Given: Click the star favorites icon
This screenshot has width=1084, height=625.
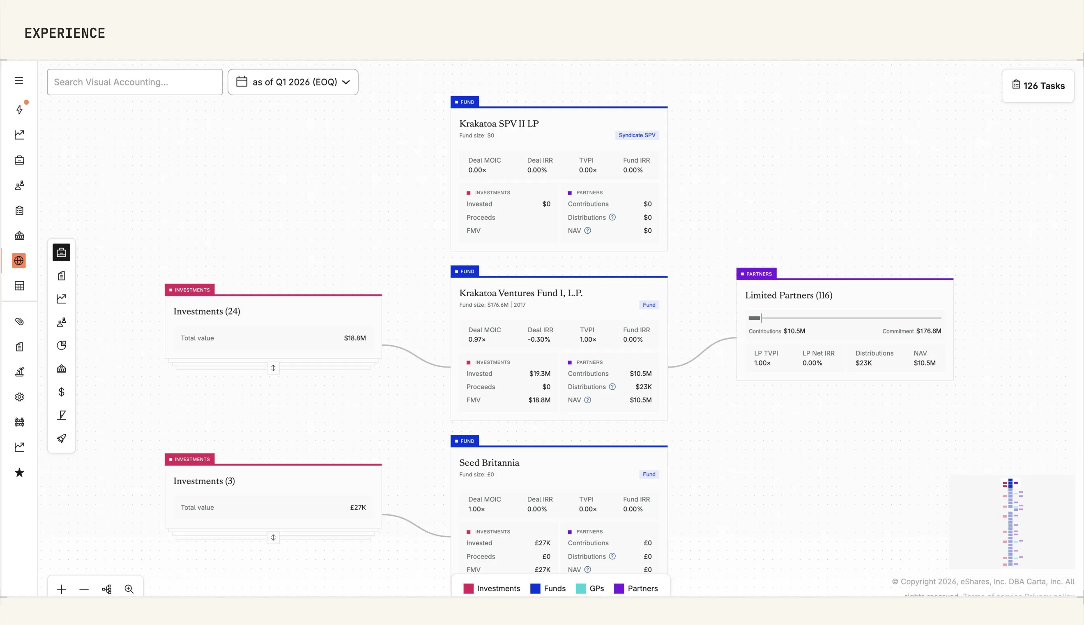Looking at the screenshot, I should coord(19,473).
